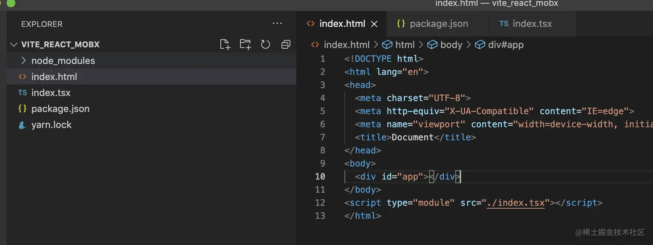Switch to the package.json tab
The image size is (653, 245).
438,24
